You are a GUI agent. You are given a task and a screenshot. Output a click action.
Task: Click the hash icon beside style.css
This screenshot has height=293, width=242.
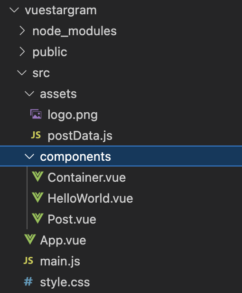[x=28, y=282]
